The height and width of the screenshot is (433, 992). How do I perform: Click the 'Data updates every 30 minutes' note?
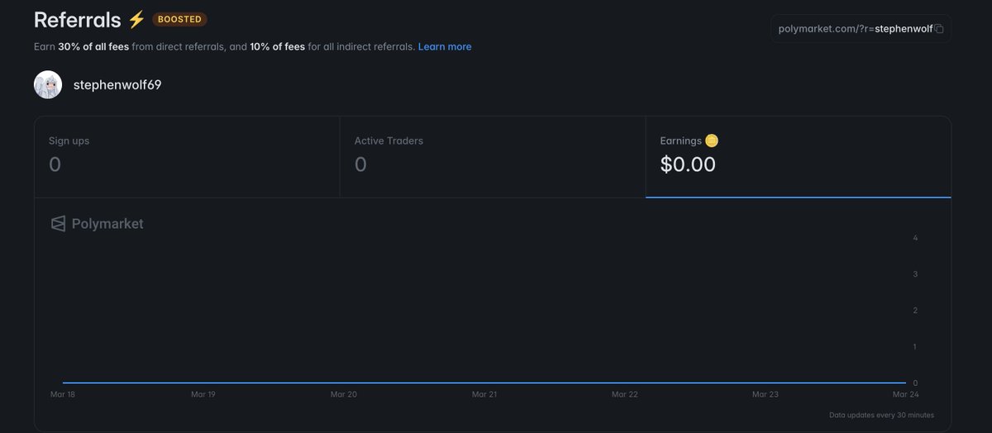881,415
